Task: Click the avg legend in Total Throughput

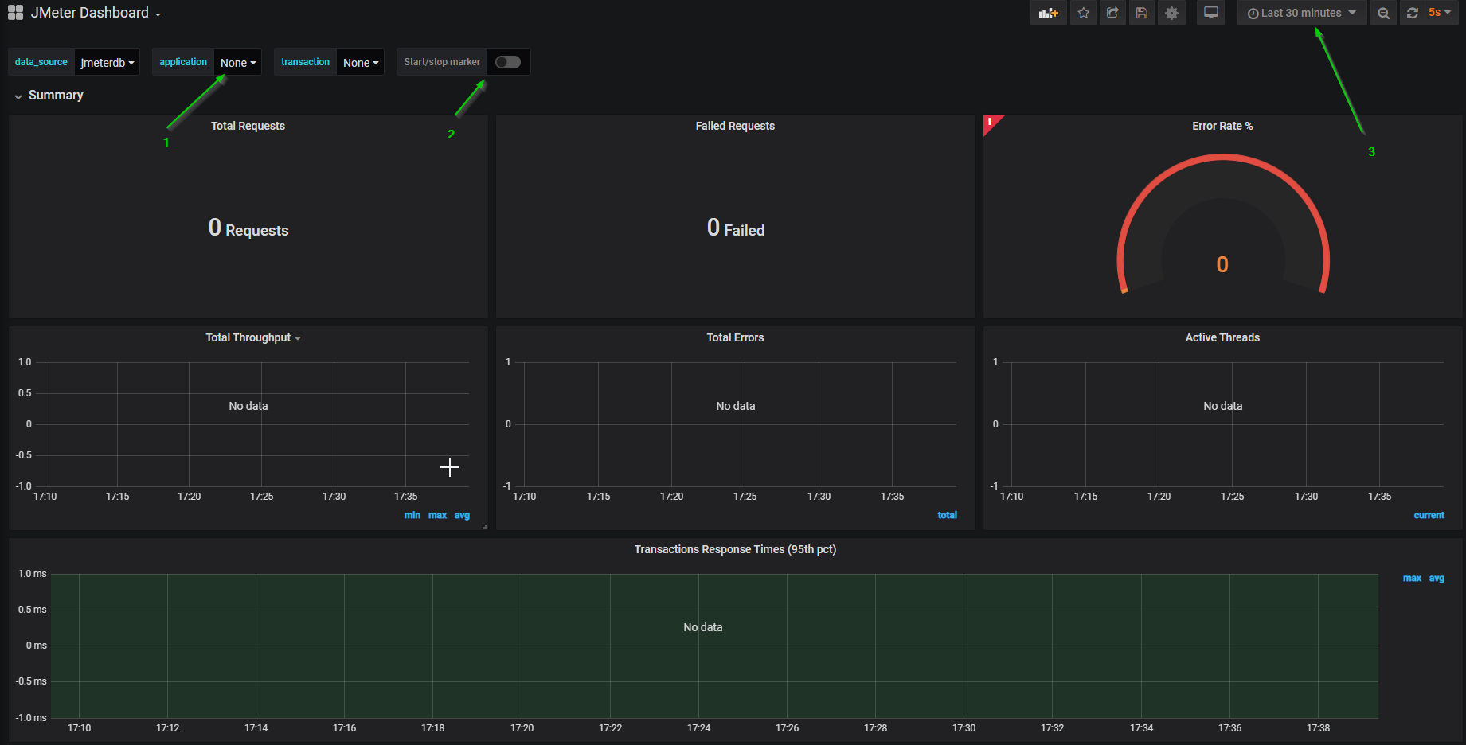Action: 462,515
